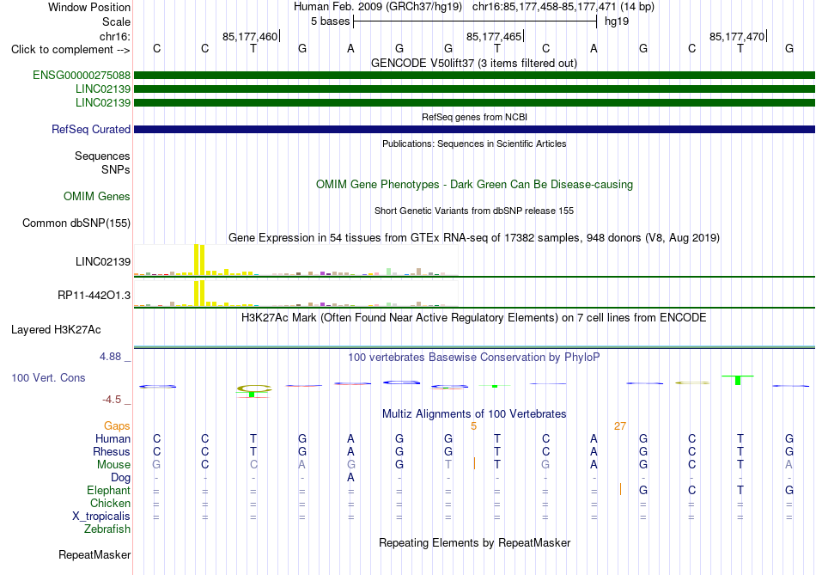
Task: Click the 85,177,460 ruler position
Action: pyautogui.click(x=250, y=36)
